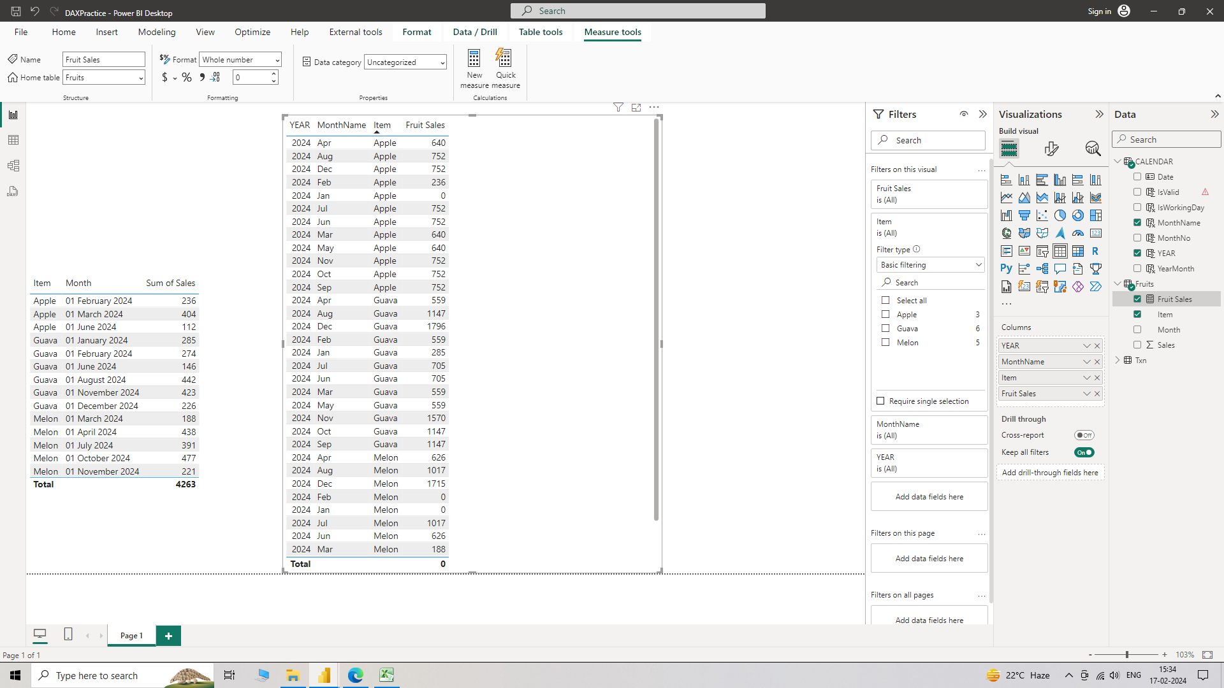Open the Format whole number dropdown
The image size is (1224, 688).
(x=240, y=59)
